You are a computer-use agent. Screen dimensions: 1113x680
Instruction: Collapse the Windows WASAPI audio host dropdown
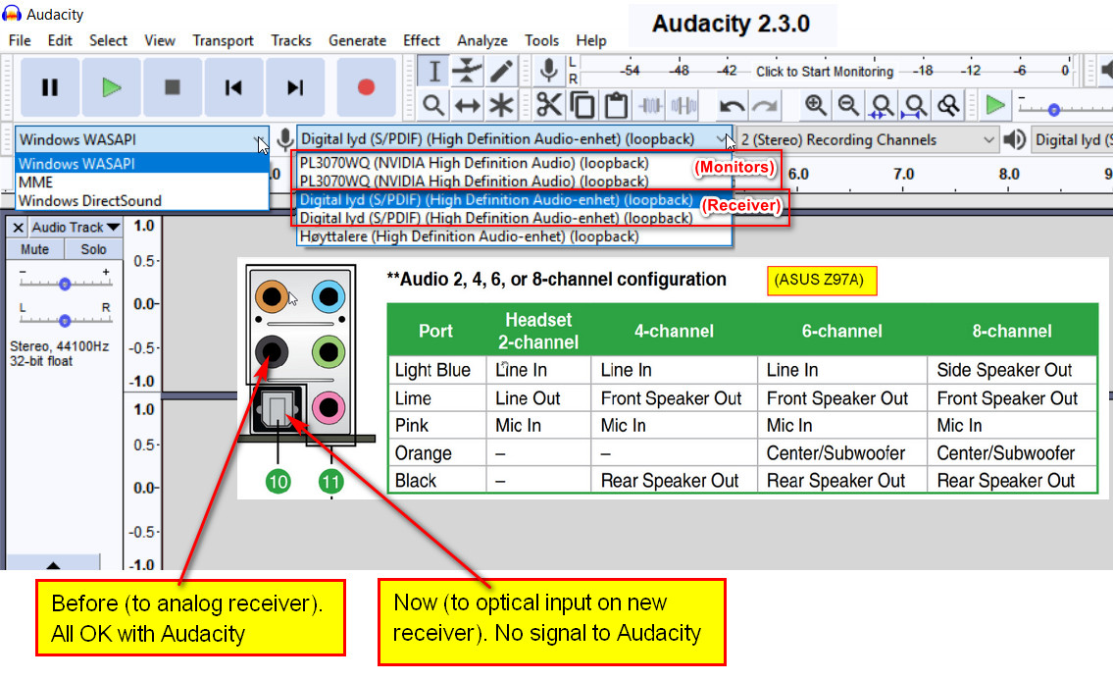[x=141, y=140]
